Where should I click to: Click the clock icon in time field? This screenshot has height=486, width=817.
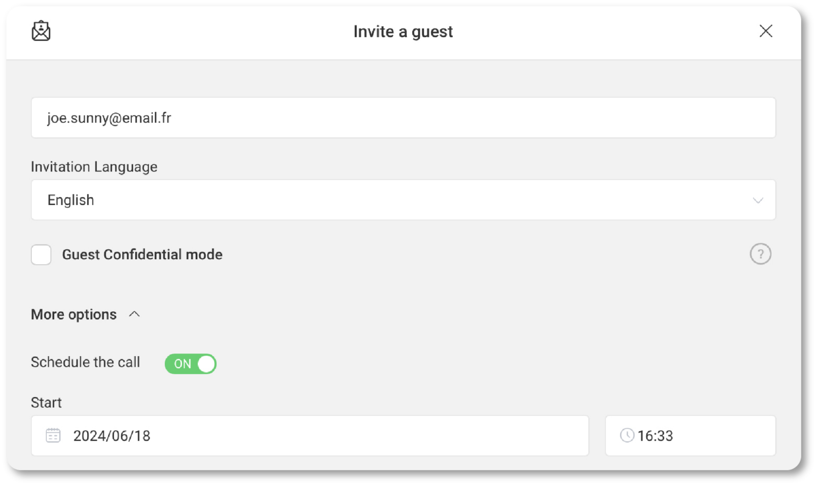tap(627, 435)
